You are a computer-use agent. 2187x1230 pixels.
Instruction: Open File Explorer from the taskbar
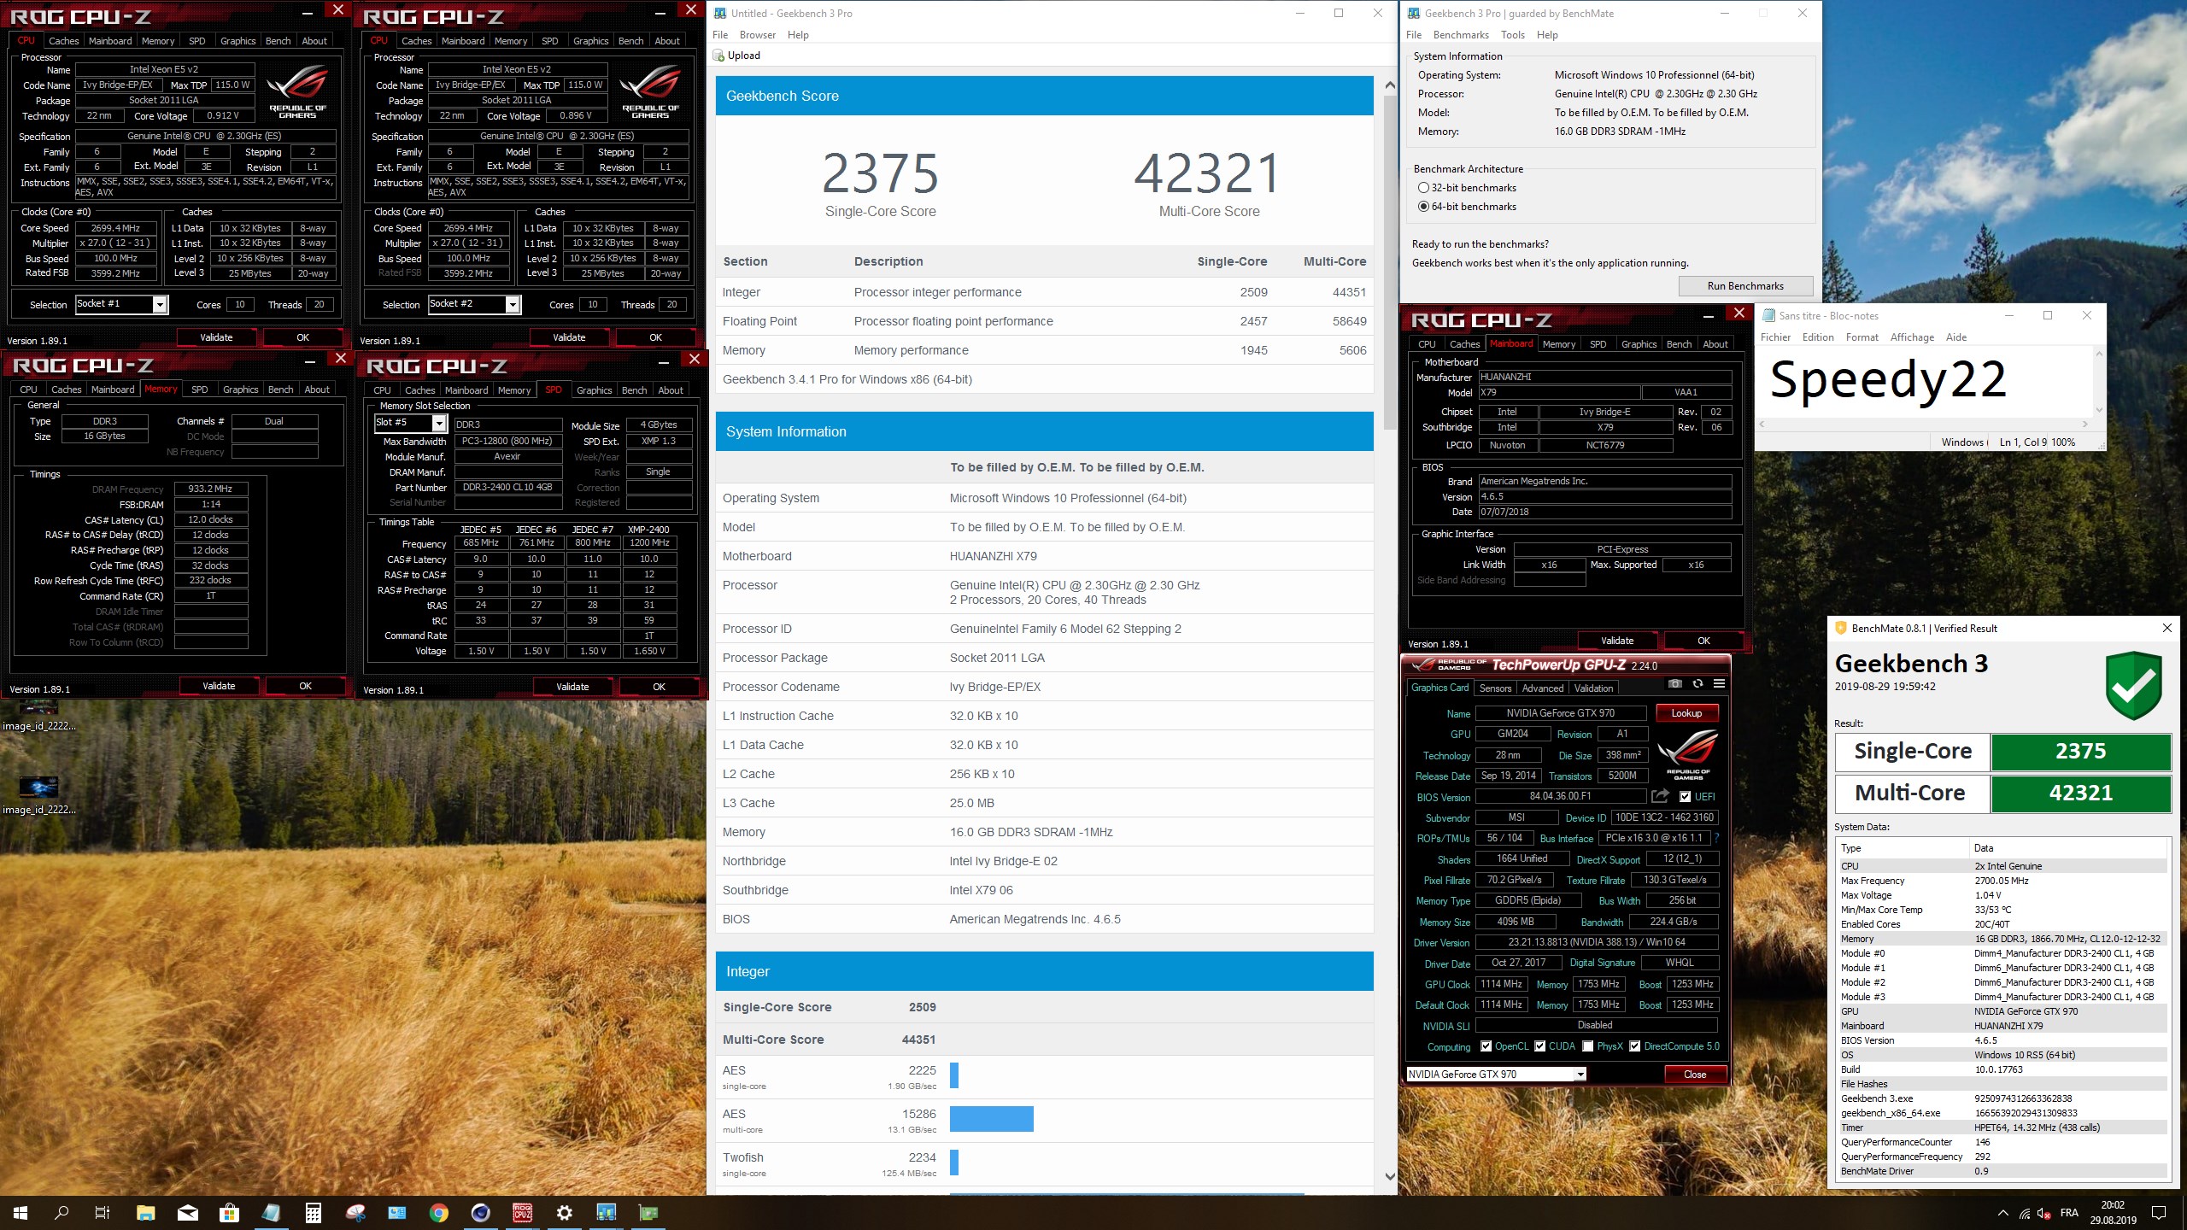pyautogui.click(x=145, y=1212)
